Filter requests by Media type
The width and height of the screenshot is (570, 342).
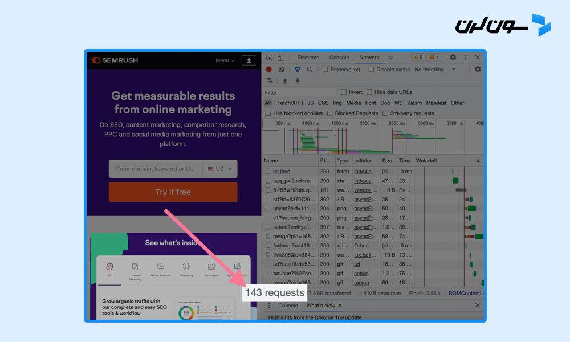coord(353,103)
